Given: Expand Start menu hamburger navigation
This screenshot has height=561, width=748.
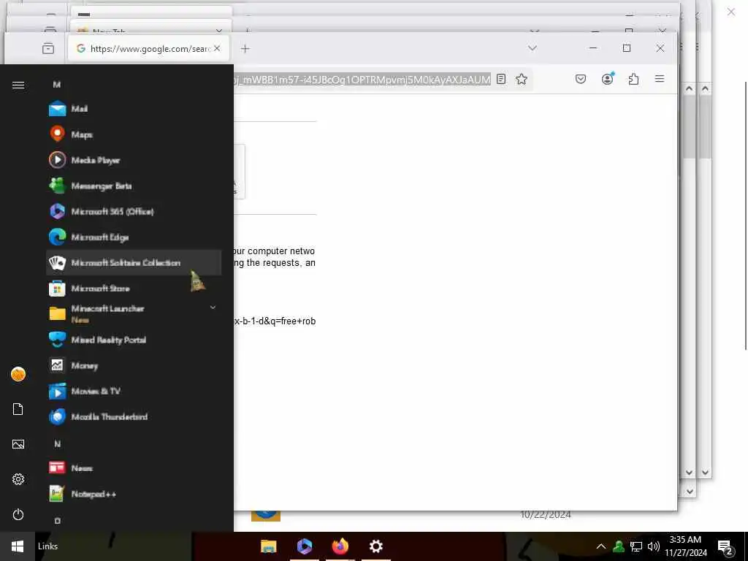Looking at the screenshot, I should click(x=18, y=85).
